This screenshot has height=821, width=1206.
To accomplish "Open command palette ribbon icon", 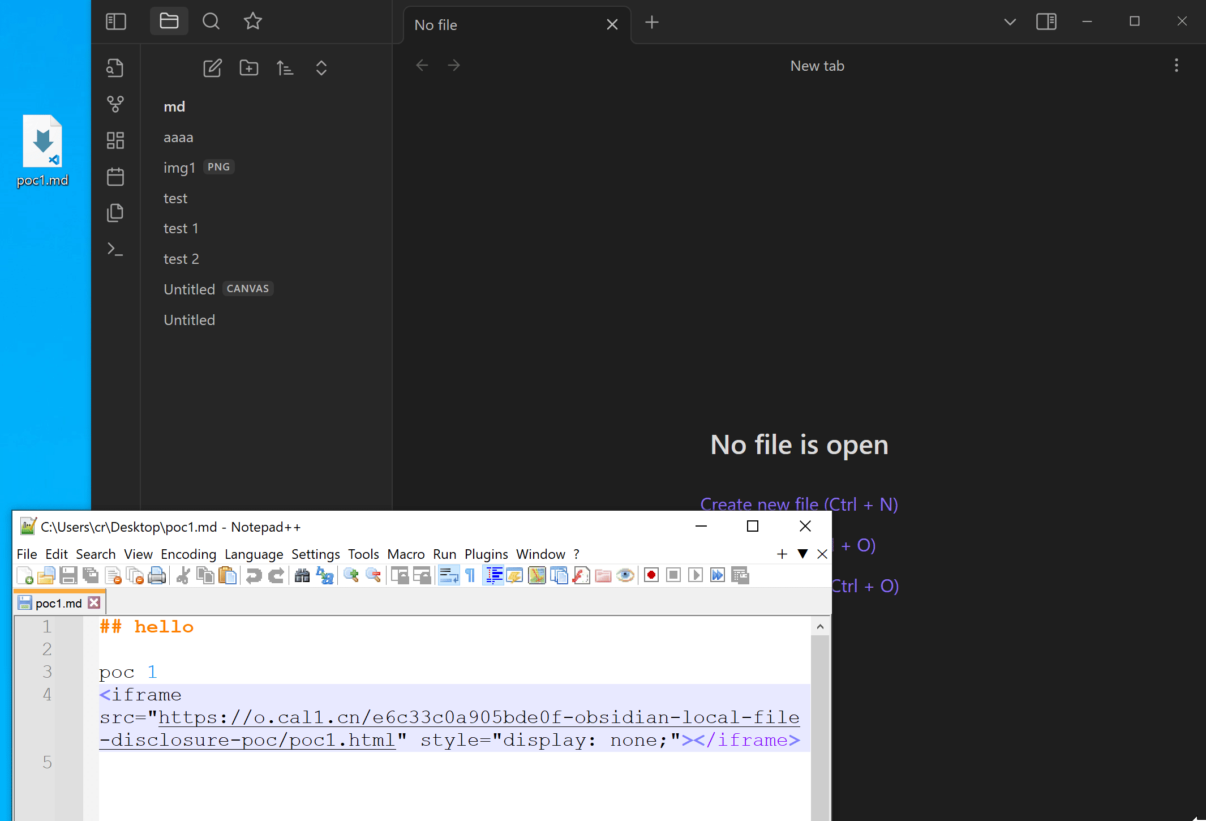I will click(115, 249).
